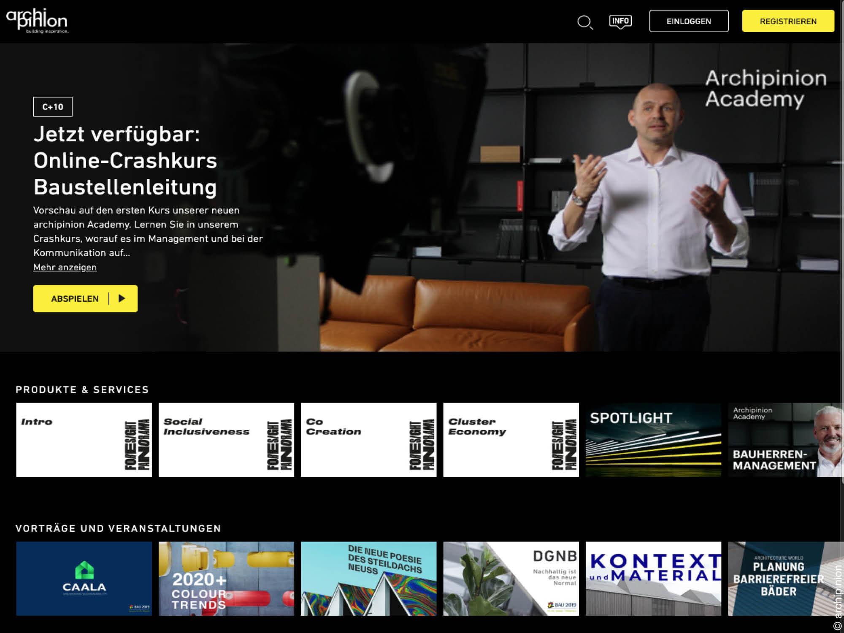This screenshot has height=633, width=844.
Task: Open the Cluster Economy thumbnail
Action: click(511, 440)
